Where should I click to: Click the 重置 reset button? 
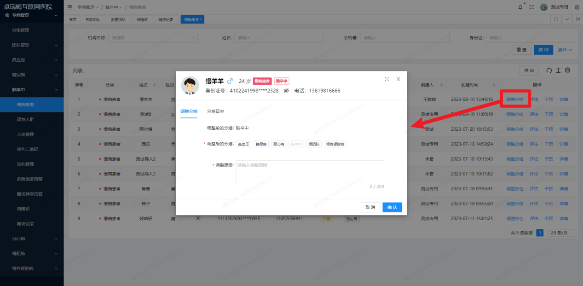pyautogui.click(x=521, y=50)
